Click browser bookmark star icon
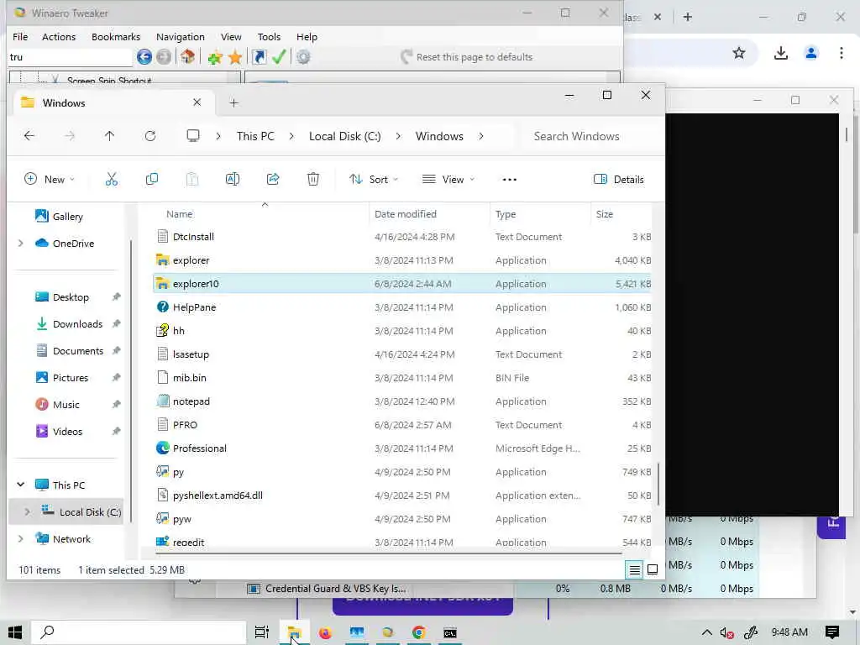Viewport: 860px width, 645px height. point(739,53)
